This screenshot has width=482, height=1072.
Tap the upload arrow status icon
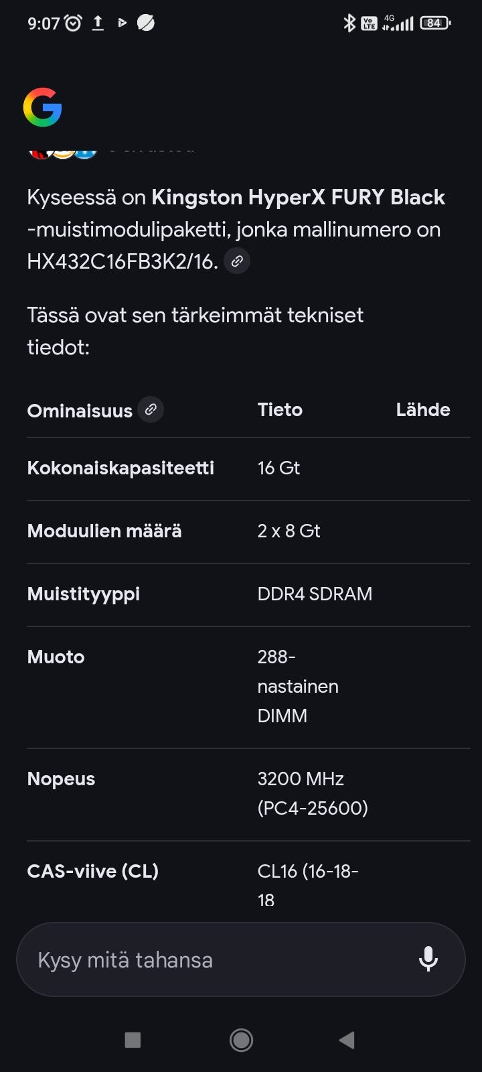[98, 23]
